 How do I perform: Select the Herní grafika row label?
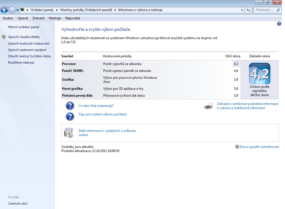(72, 89)
